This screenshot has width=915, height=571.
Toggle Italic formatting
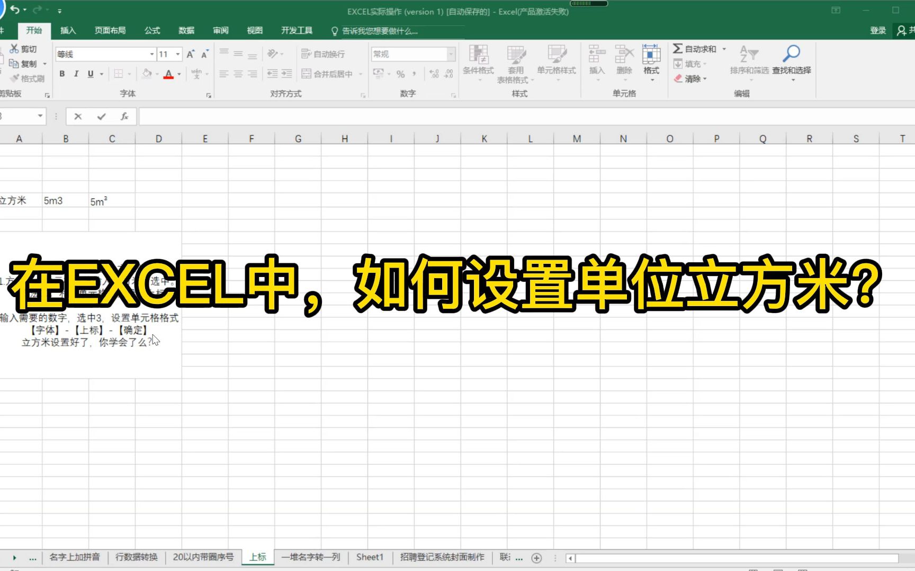76,74
